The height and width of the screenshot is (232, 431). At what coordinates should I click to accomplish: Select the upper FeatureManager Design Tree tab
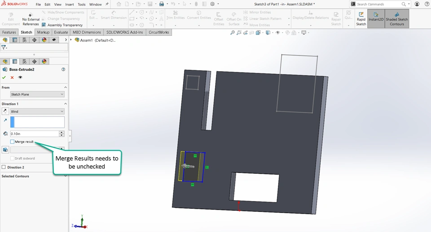click(x=5, y=40)
